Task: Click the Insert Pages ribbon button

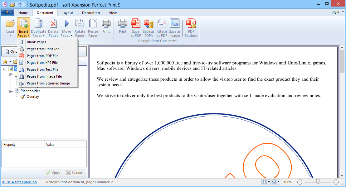Action: (x=23, y=28)
